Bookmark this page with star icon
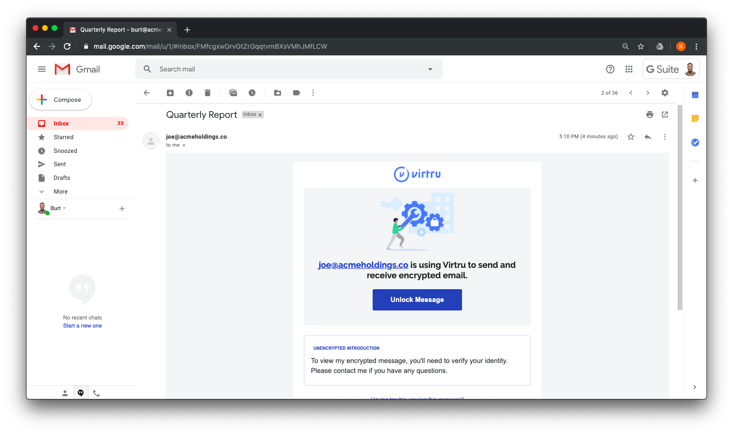This screenshot has width=733, height=434. click(x=641, y=46)
